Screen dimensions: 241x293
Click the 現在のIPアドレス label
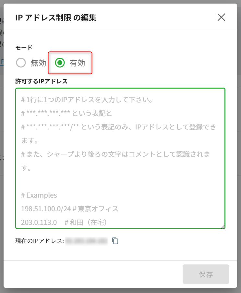[40, 241]
